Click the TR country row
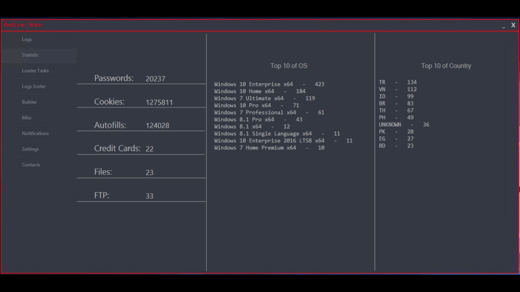 coord(398,82)
